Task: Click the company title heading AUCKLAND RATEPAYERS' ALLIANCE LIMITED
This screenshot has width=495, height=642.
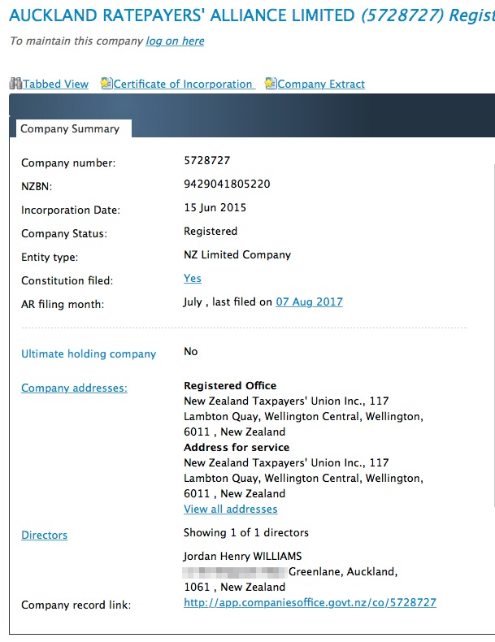Action: (182, 15)
